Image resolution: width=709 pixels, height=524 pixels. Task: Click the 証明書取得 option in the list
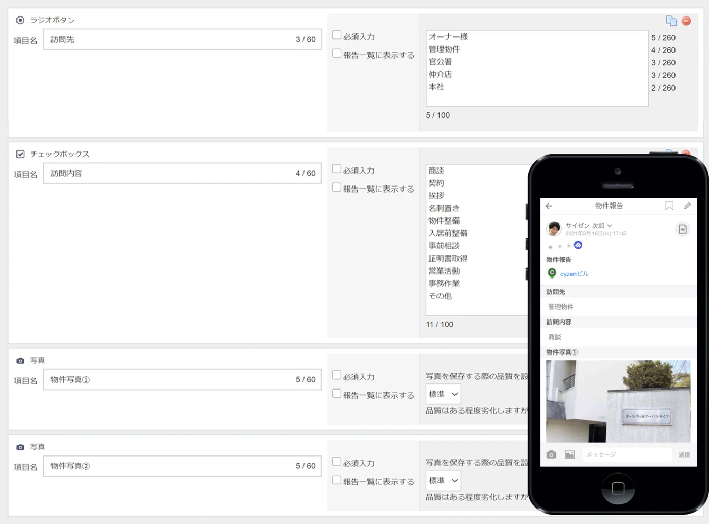pos(448,258)
